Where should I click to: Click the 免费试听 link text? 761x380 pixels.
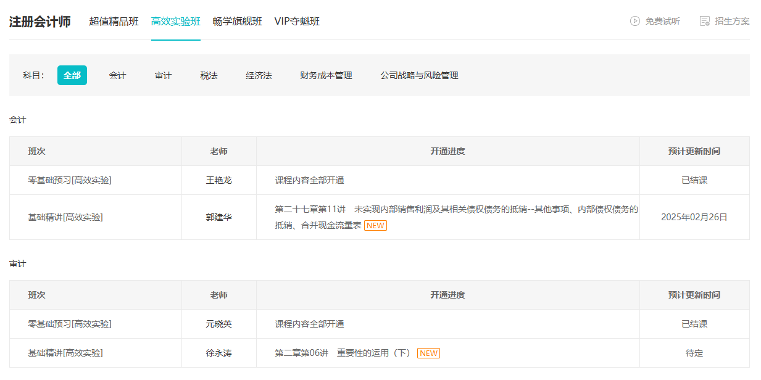(x=662, y=21)
